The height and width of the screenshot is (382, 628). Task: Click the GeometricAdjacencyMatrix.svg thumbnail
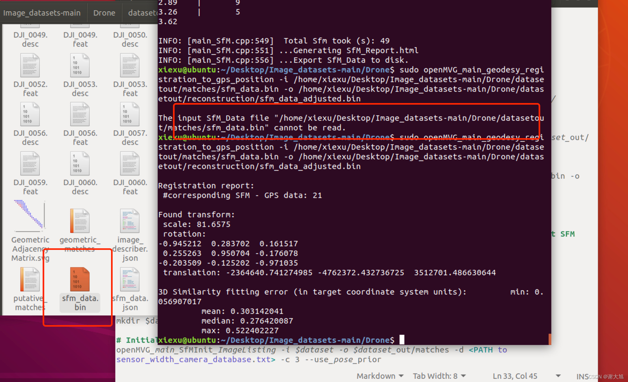pos(30,216)
